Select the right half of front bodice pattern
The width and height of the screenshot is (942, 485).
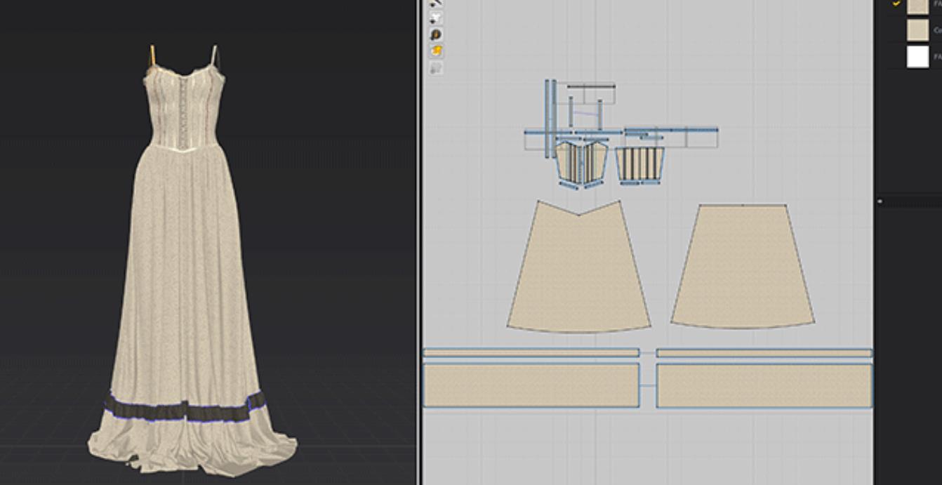(597, 163)
